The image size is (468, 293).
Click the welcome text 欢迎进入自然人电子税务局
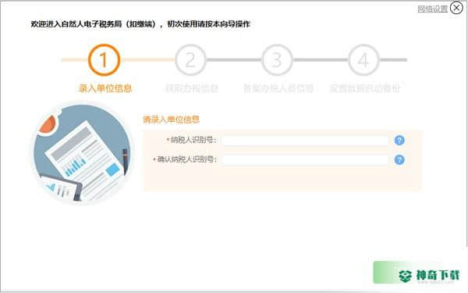(76, 24)
